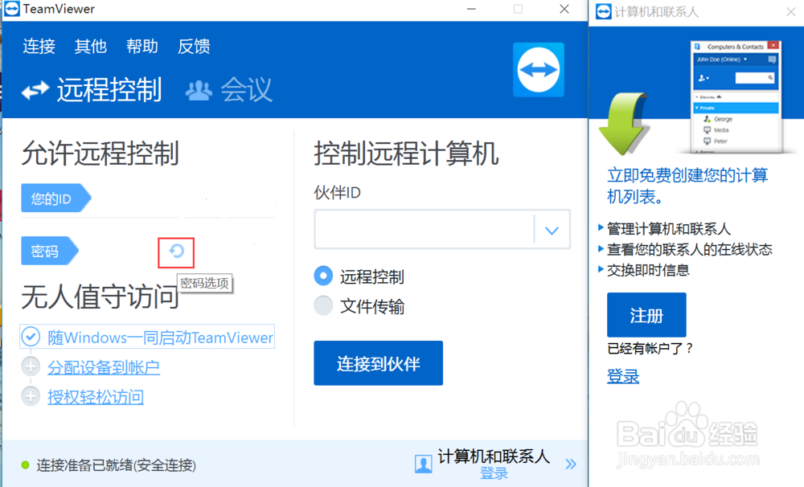Click the 允许远程控制 heading
Screen dimensions: 804x487
100,153
